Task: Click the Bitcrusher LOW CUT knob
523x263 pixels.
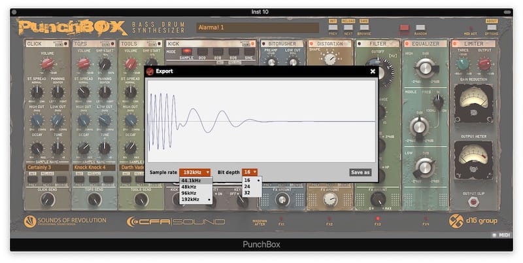Action: 293,61
